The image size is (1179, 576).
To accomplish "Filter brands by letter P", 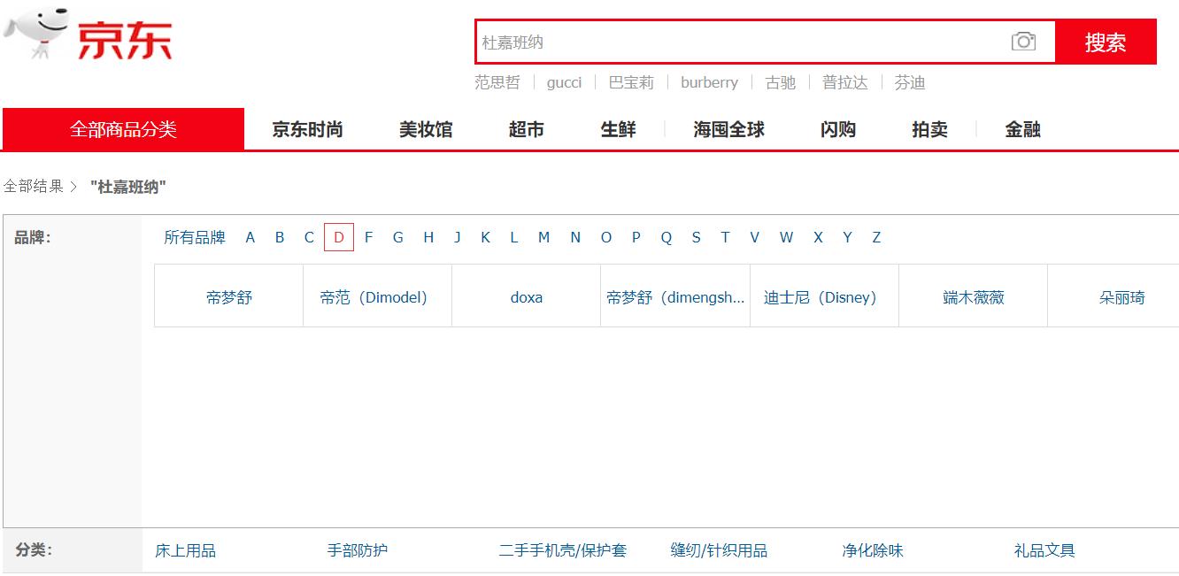I will 636,237.
